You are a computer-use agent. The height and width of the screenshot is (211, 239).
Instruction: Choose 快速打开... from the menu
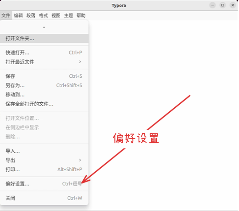44,52
